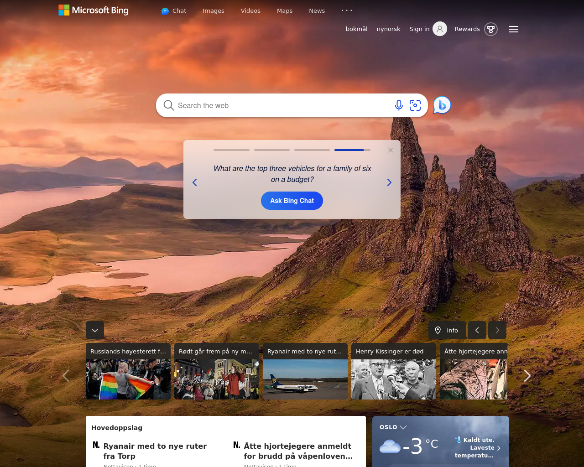The image size is (584, 467).
Task: Show previous chat suggestion
Action: pos(195,182)
